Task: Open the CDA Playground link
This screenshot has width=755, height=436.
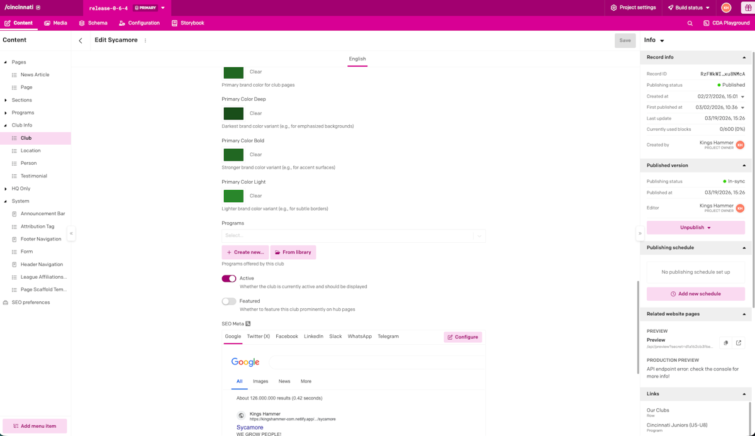Action: [x=726, y=23]
